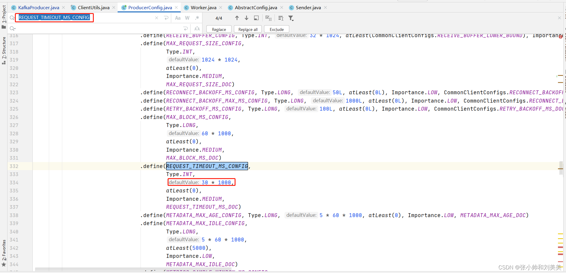Select all occurrences icon
Screen dimensions: 566x273
(269, 18)
